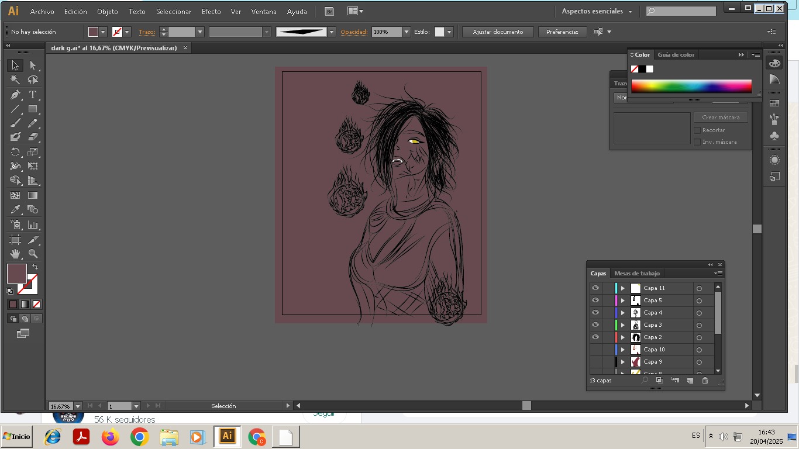Select the Zoom magnifier tool
The image size is (799, 449).
[33, 254]
